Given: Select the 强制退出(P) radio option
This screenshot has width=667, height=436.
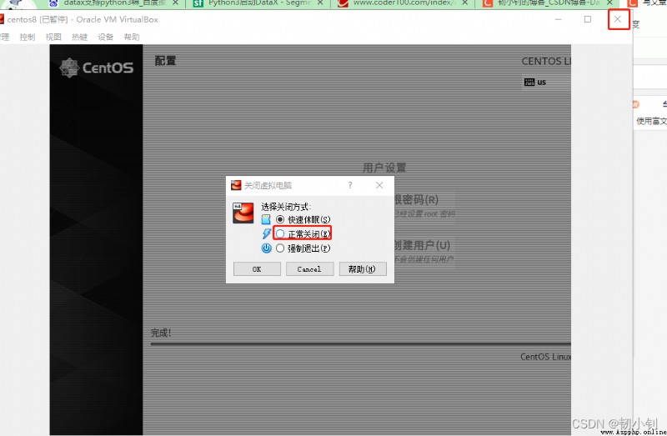Looking at the screenshot, I should pyautogui.click(x=303, y=248).
